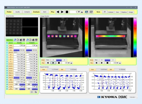Click the floppy save icon in Compare column
Screen dimensions: 142x104
36,40
